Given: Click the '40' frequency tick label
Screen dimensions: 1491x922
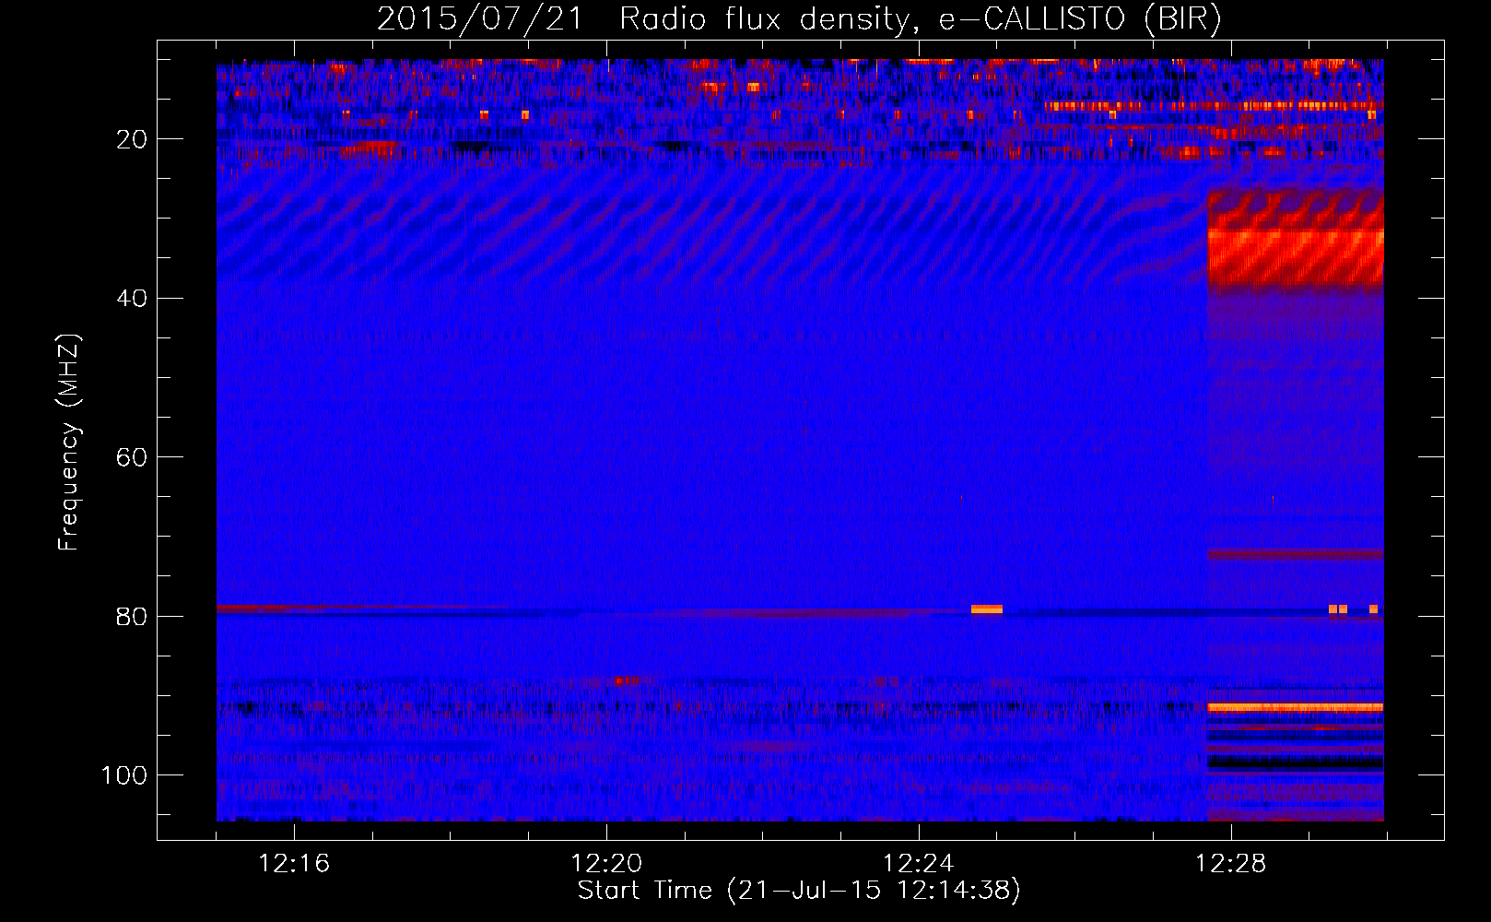Looking at the screenshot, I should [132, 299].
